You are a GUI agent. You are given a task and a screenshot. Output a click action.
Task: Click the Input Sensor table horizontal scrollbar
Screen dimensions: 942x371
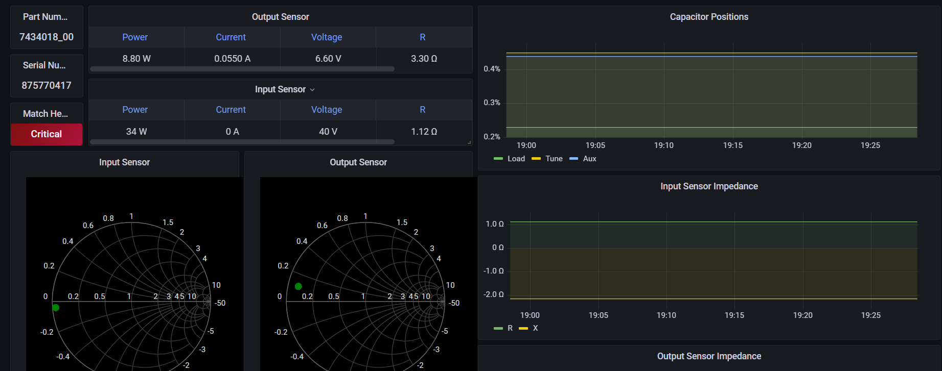coord(242,142)
